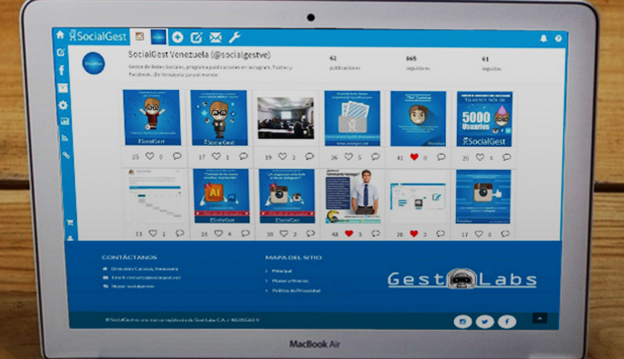Image resolution: width=624 pixels, height=359 pixels.
Task: Comment on the first cartoon character post
Action: (177, 156)
